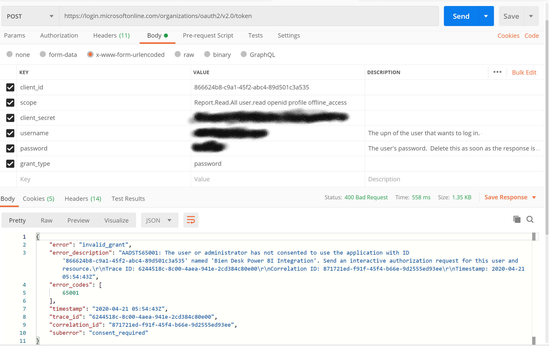Image resolution: width=549 pixels, height=346 pixels.
Task: Select the response Body tab
Action: [8, 199]
